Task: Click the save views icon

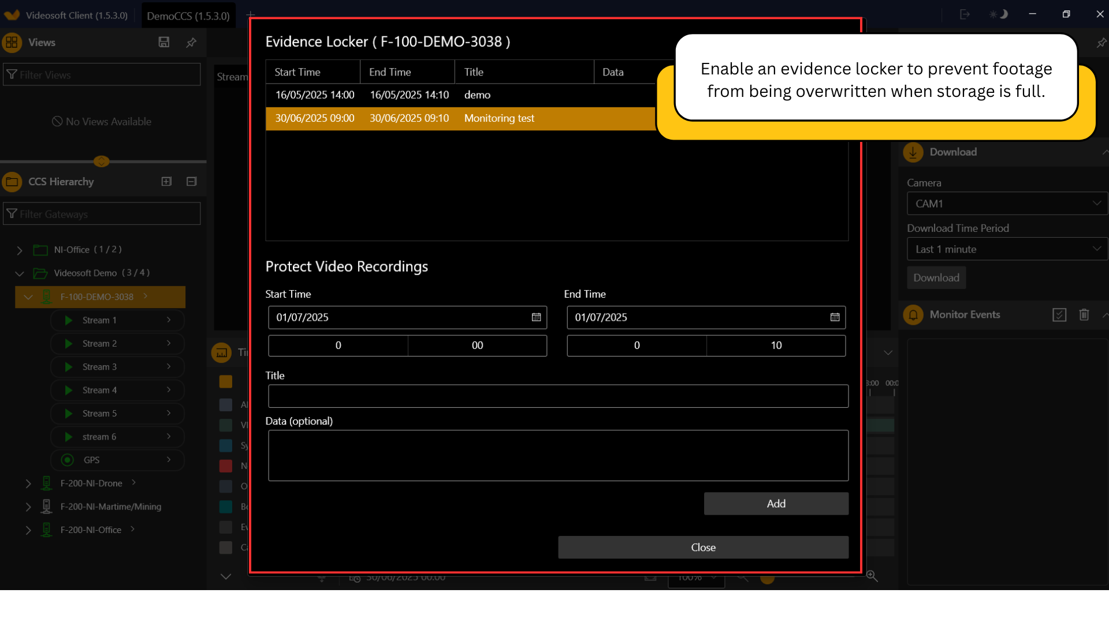Action: (x=164, y=42)
